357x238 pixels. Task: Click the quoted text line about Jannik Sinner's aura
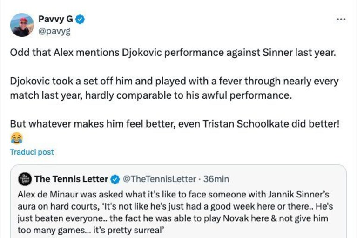(173, 195)
